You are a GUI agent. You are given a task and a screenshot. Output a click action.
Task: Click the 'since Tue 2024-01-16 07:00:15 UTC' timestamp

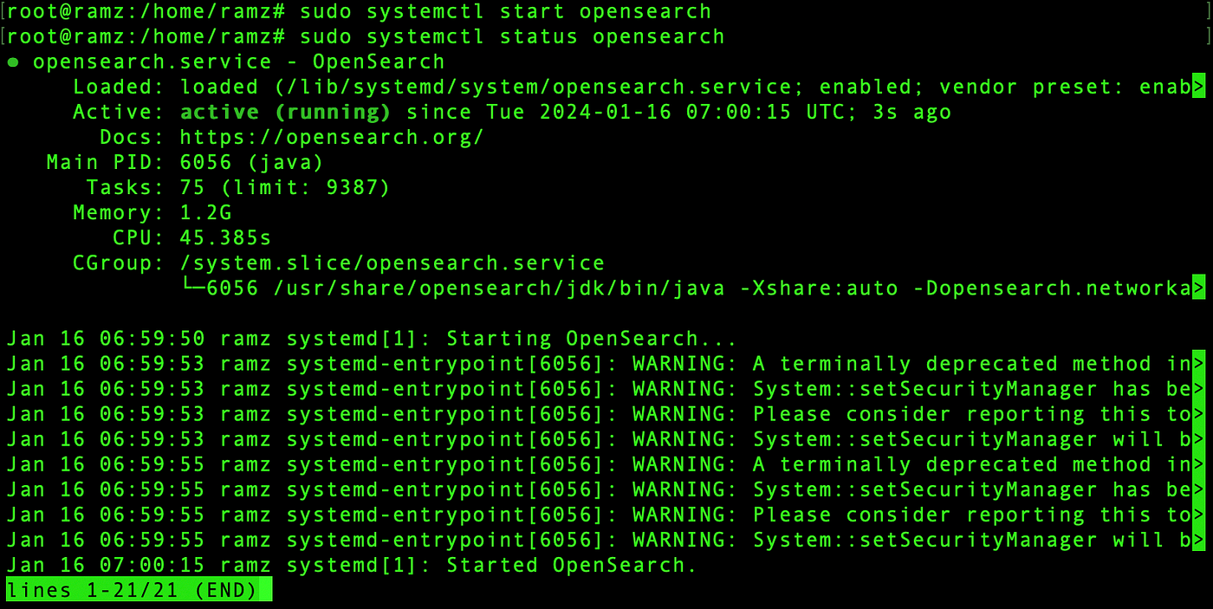(x=632, y=113)
